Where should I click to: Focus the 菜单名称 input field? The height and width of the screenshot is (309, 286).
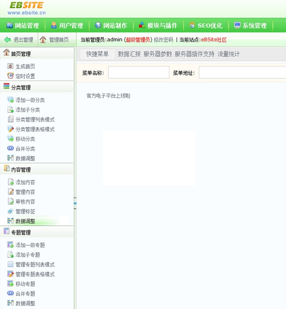pyautogui.click(x=139, y=72)
